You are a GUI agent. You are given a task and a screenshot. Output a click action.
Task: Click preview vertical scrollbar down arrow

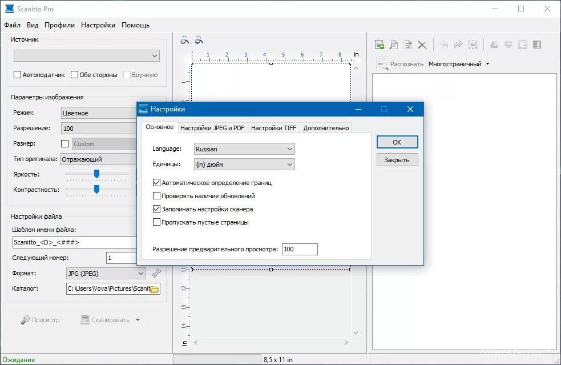tap(356, 333)
